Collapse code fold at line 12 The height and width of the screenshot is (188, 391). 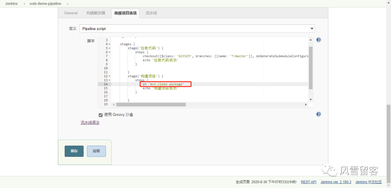point(109,76)
